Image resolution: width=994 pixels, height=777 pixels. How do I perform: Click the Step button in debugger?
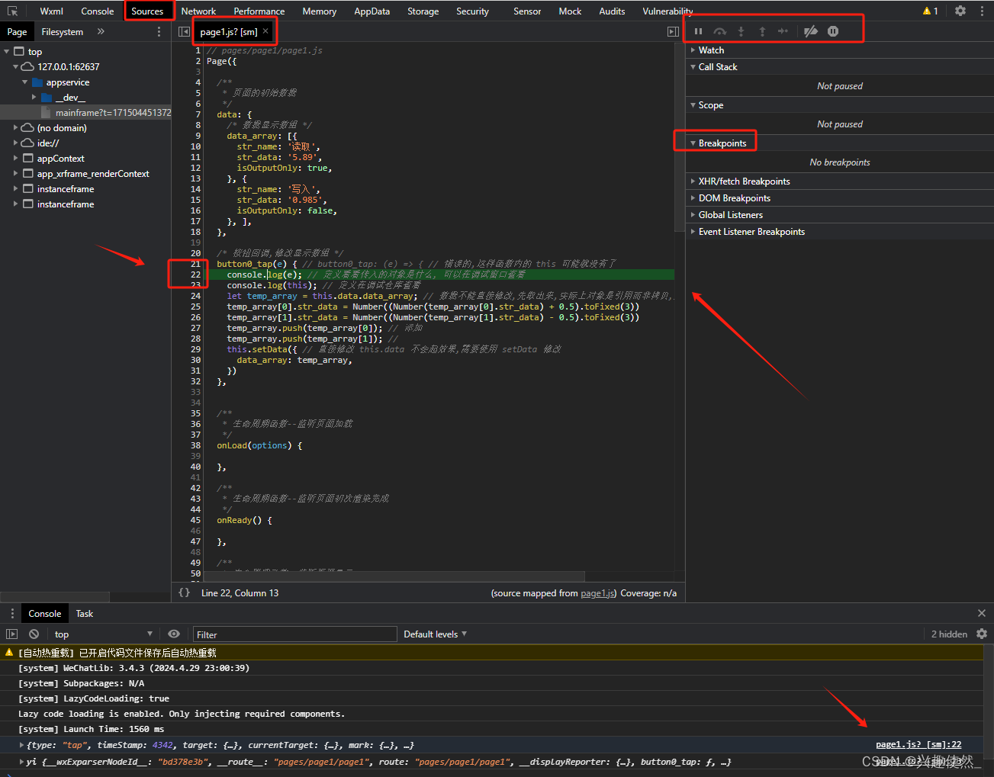tap(783, 31)
